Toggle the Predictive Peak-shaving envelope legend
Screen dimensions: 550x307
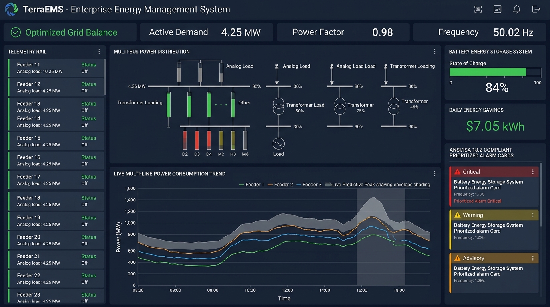pos(377,185)
